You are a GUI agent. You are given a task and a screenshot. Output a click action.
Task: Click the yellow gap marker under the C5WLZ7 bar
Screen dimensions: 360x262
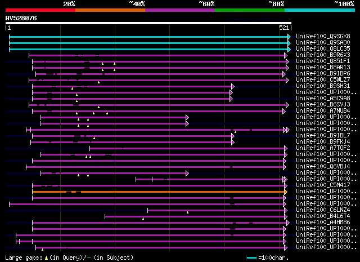tap(99, 82)
